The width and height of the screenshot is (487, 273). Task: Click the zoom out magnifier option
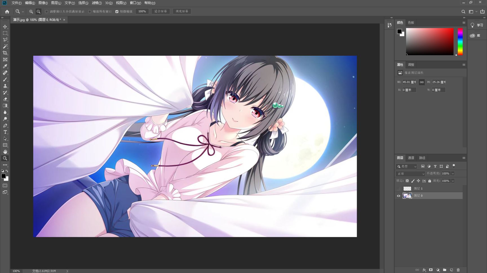pos(39,12)
